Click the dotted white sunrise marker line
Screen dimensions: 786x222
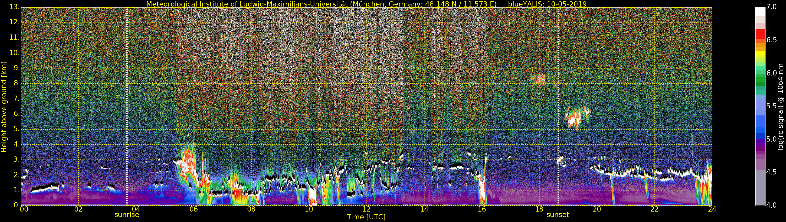click(127, 107)
